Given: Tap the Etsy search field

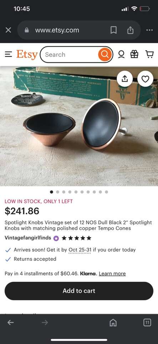Looking at the screenshot, I should pos(70,54).
